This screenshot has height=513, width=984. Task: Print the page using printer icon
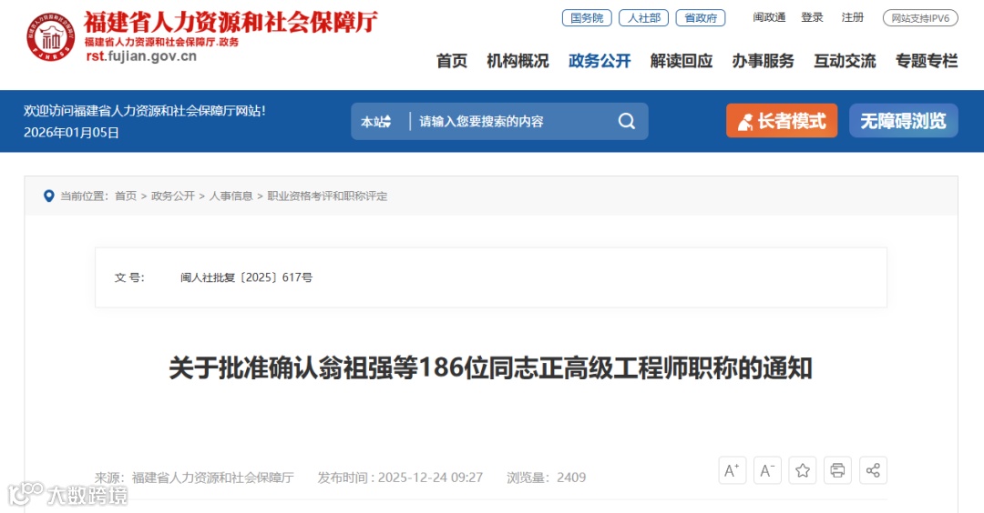(837, 470)
